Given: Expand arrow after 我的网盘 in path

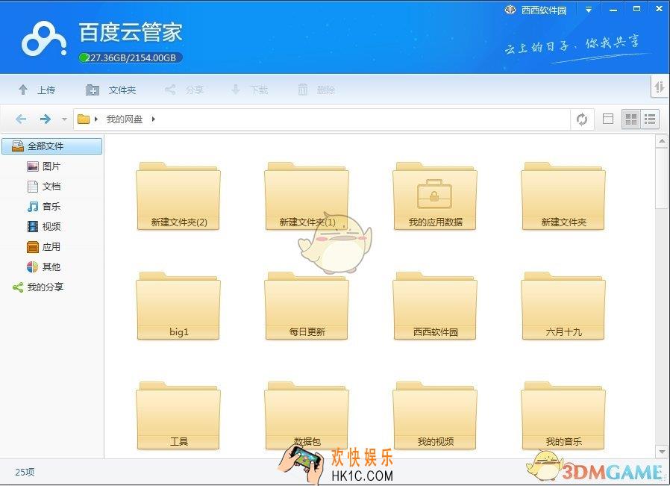Looking at the screenshot, I should coord(154,119).
